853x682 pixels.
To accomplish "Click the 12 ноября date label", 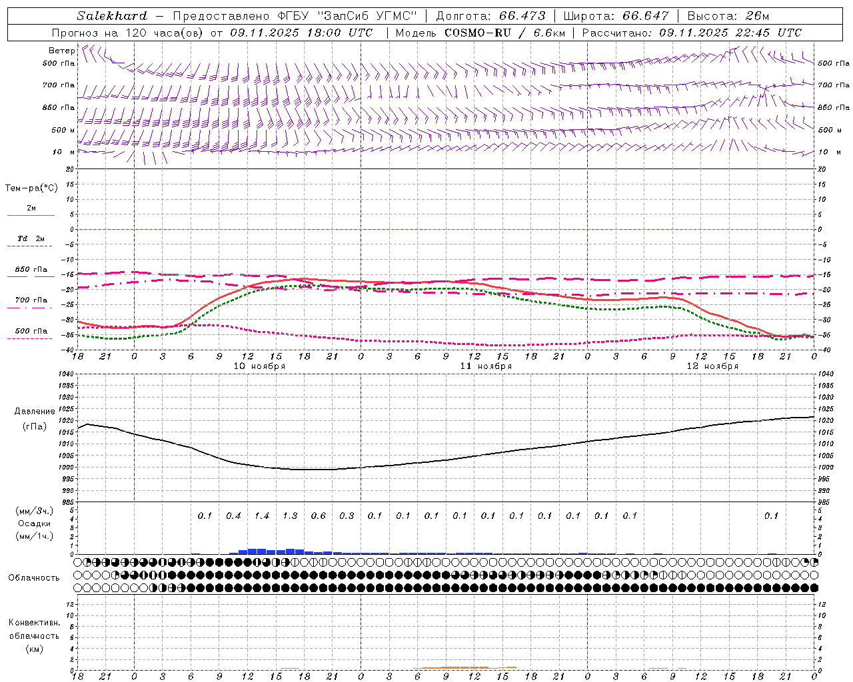I will coord(712,366).
